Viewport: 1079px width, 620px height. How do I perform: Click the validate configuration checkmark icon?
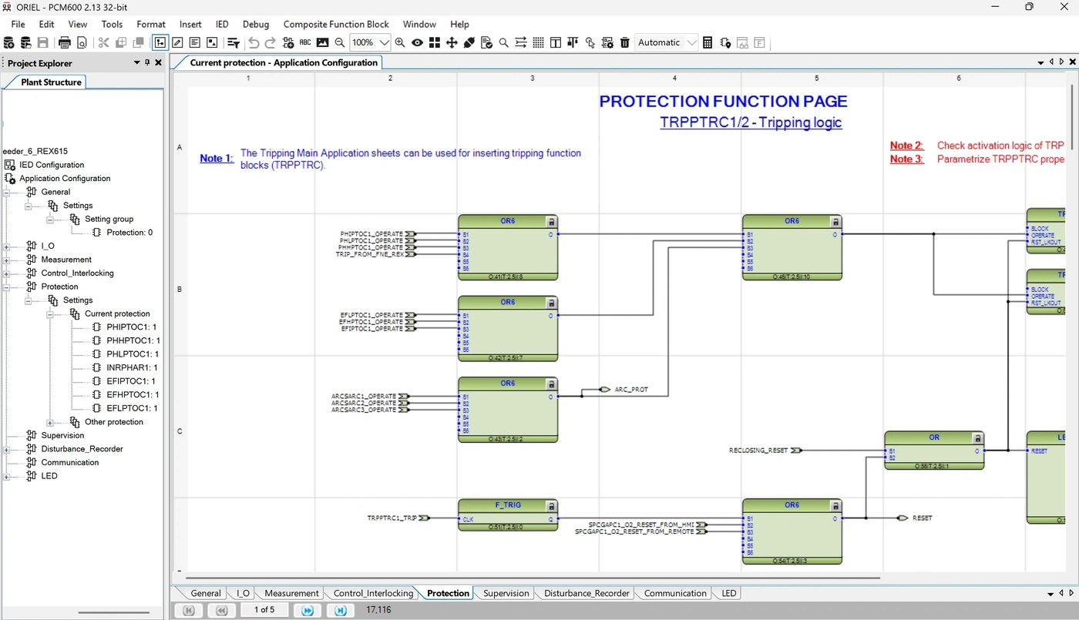486,42
